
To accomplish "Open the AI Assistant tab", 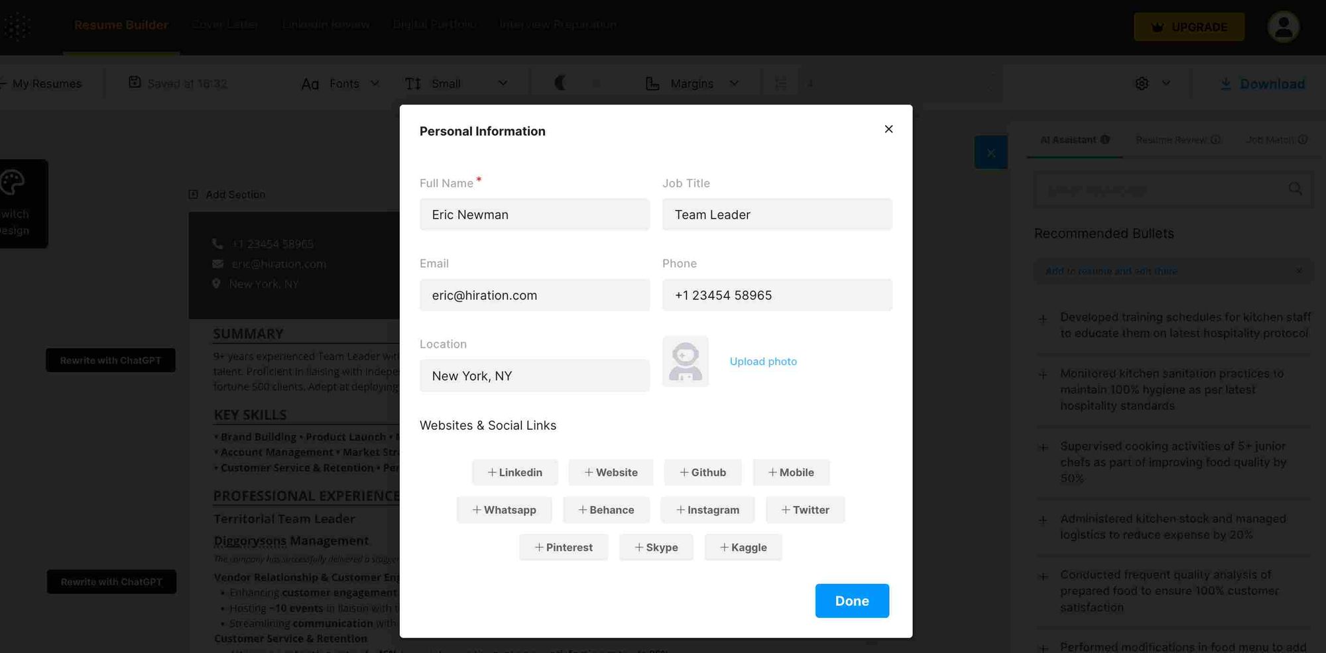I will coord(1073,140).
